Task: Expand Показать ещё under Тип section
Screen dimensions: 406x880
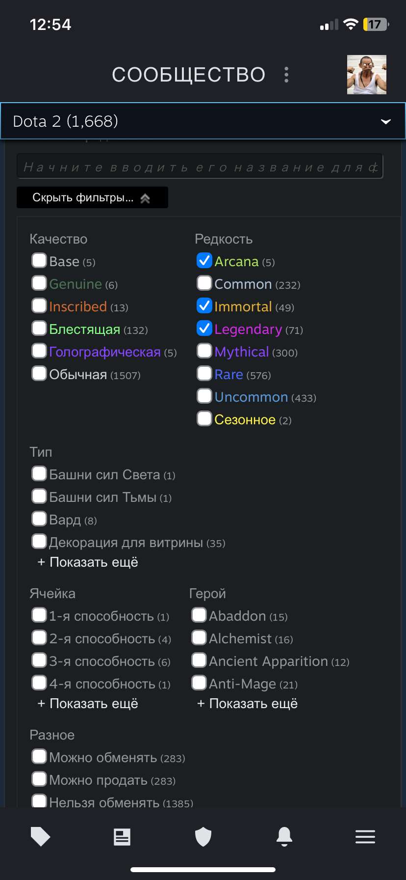Action: 86,562
